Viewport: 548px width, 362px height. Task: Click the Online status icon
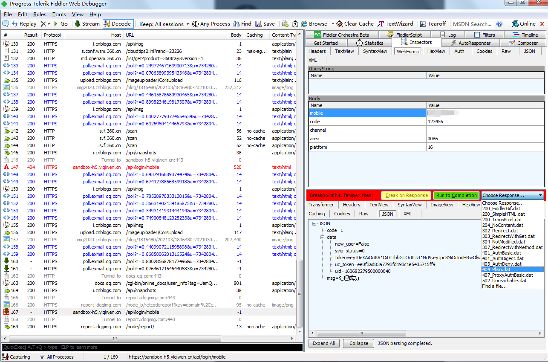click(x=515, y=24)
